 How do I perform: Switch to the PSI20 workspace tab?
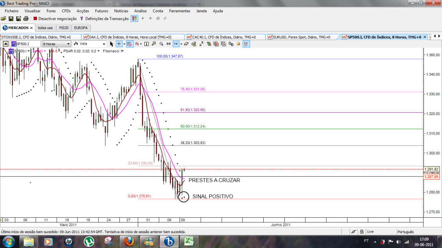[64, 28]
